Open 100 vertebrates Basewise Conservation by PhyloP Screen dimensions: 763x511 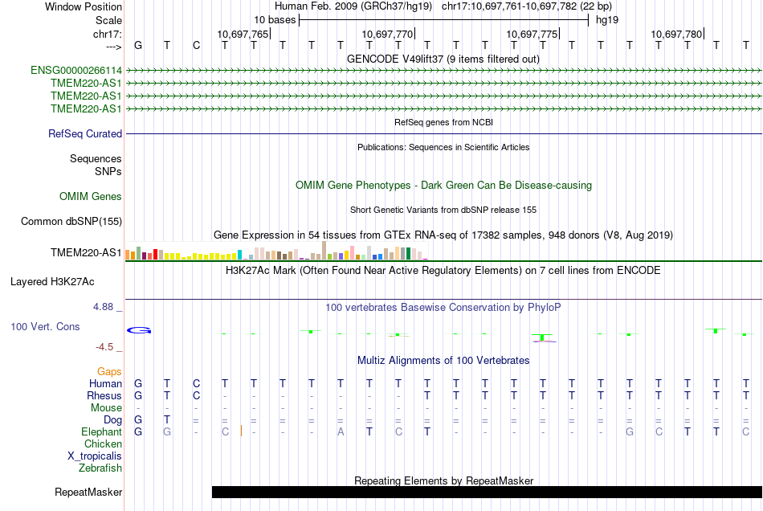(x=443, y=308)
